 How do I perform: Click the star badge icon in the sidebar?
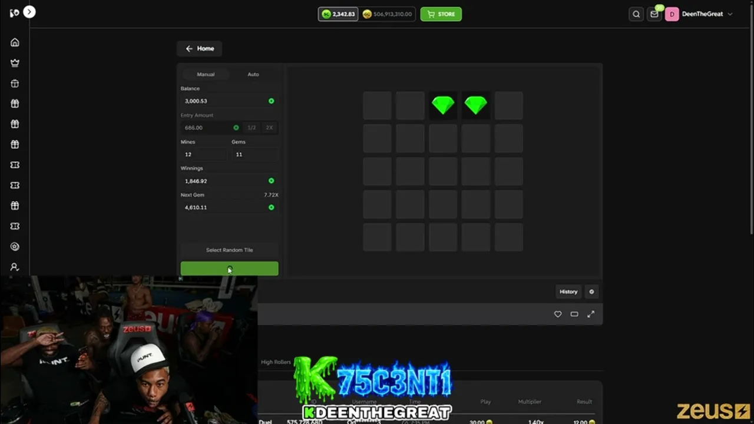point(15,247)
